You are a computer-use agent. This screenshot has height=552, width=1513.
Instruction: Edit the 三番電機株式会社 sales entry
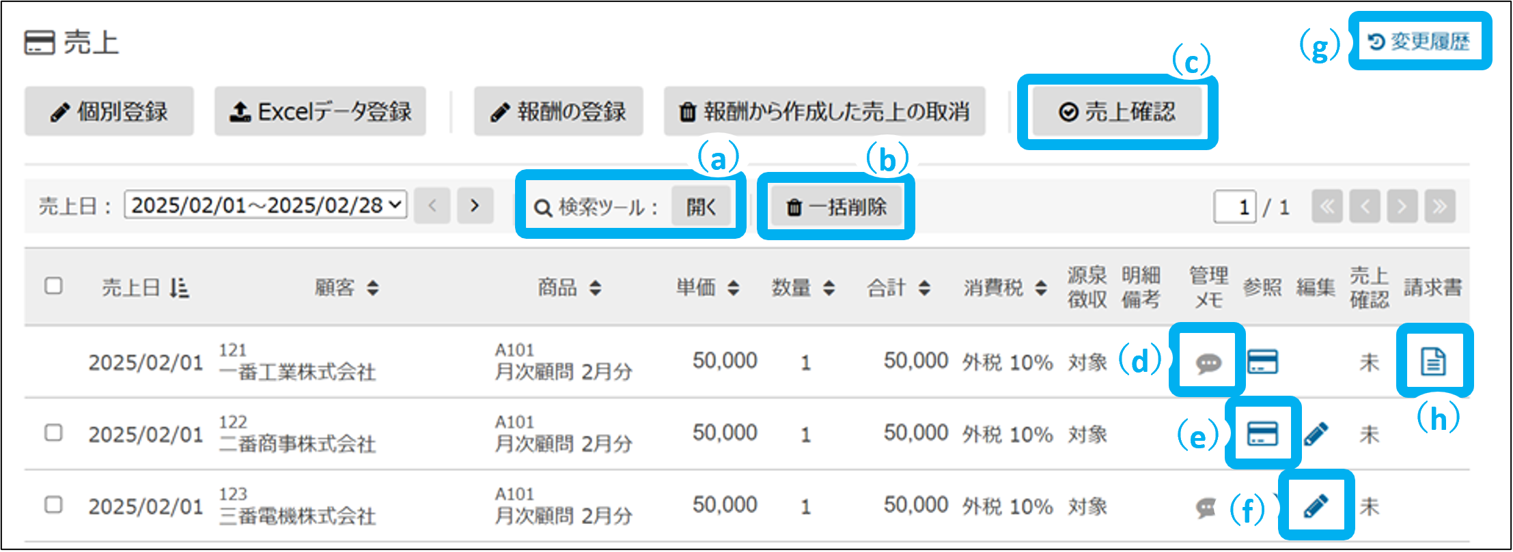pos(1316,506)
